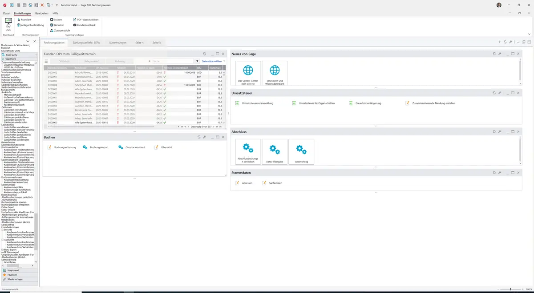Open Anlagenbuchhaltung in the ribbon
Screen dimensions: 534x293
click(x=30, y=25)
